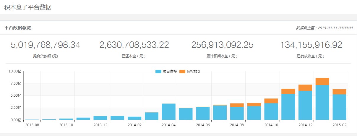The height and width of the screenshot is (136, 357).
Task: Click the 10.00亿 y-axis label
Action: pyautogui.click(x=15, y=71)
